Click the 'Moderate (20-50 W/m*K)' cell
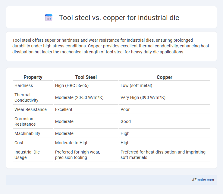This screenshot has width=223, height=194. coord(79,97)
